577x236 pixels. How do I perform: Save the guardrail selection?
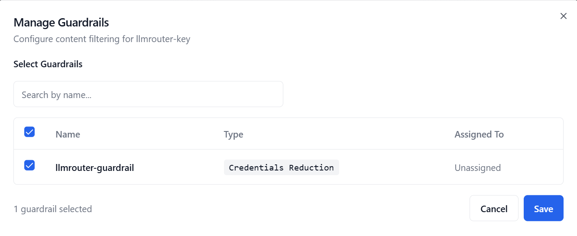tap(543, 209)
